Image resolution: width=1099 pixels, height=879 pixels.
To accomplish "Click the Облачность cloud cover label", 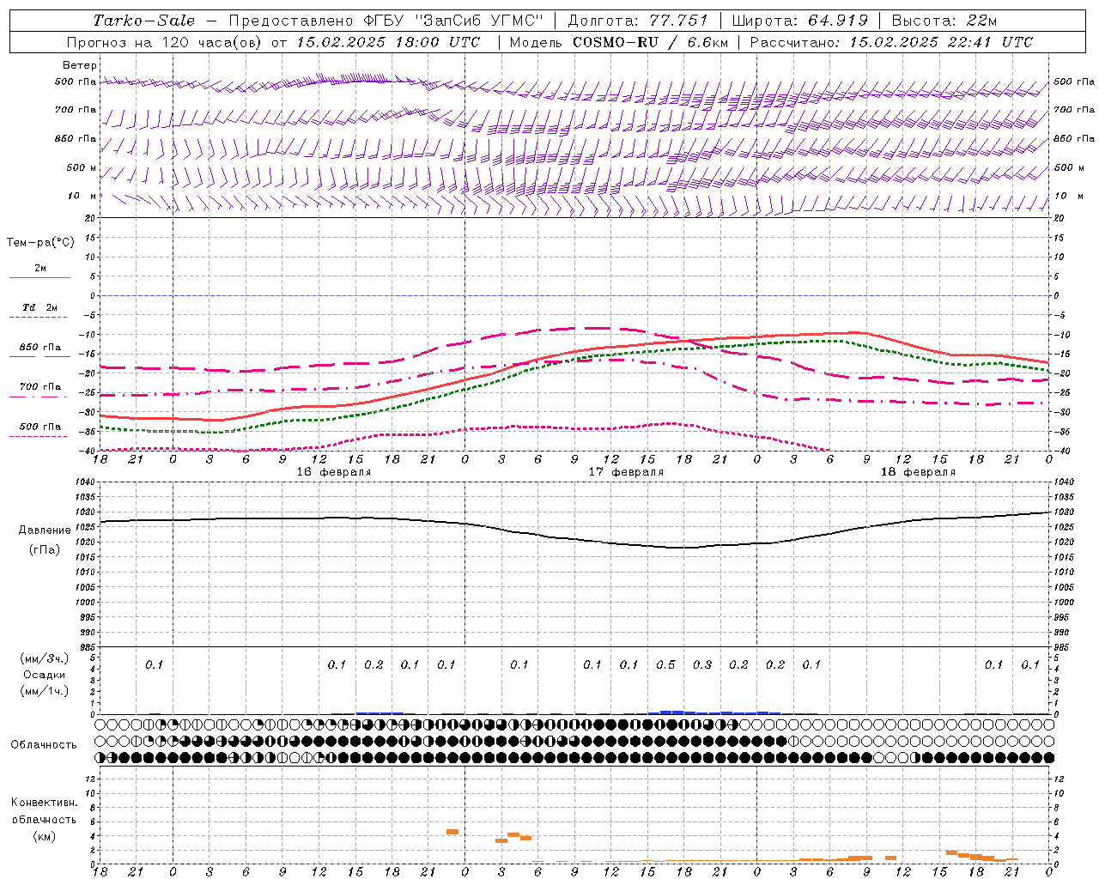I will coord(44,745).
